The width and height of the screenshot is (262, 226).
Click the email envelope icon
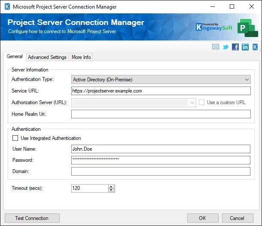tap(215, 47)
